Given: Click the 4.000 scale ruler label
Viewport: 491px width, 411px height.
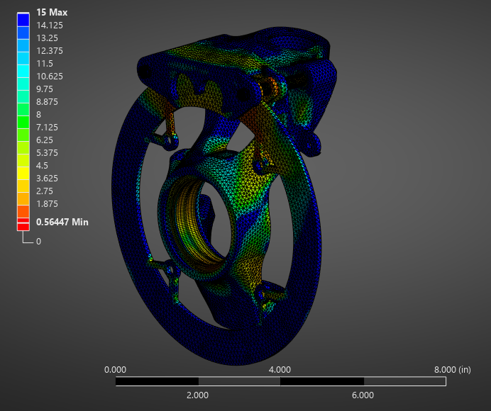Looking at the screenshot, I should (280, 370).
